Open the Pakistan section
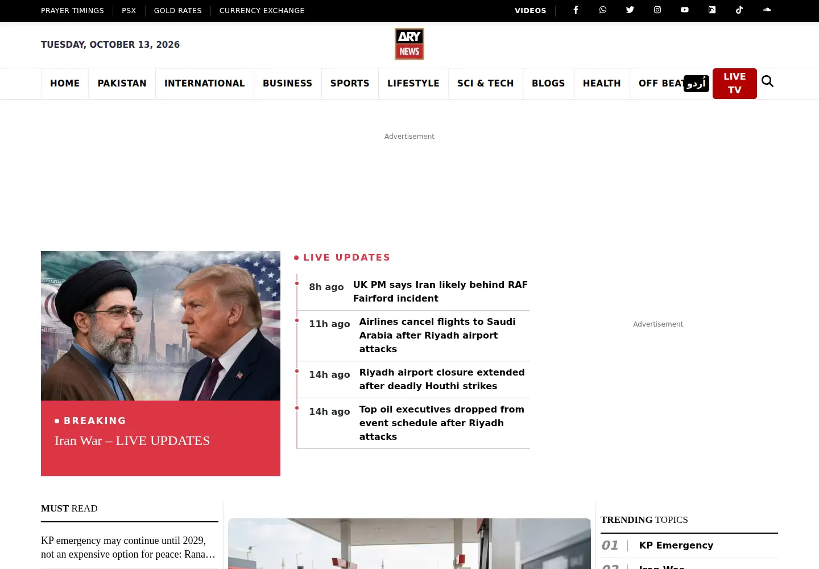The height and width of the screenshot is (569, 819). click(x=122, y=84)
